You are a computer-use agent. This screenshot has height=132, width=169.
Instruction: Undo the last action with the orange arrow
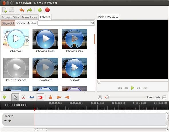tap(22, 10)
